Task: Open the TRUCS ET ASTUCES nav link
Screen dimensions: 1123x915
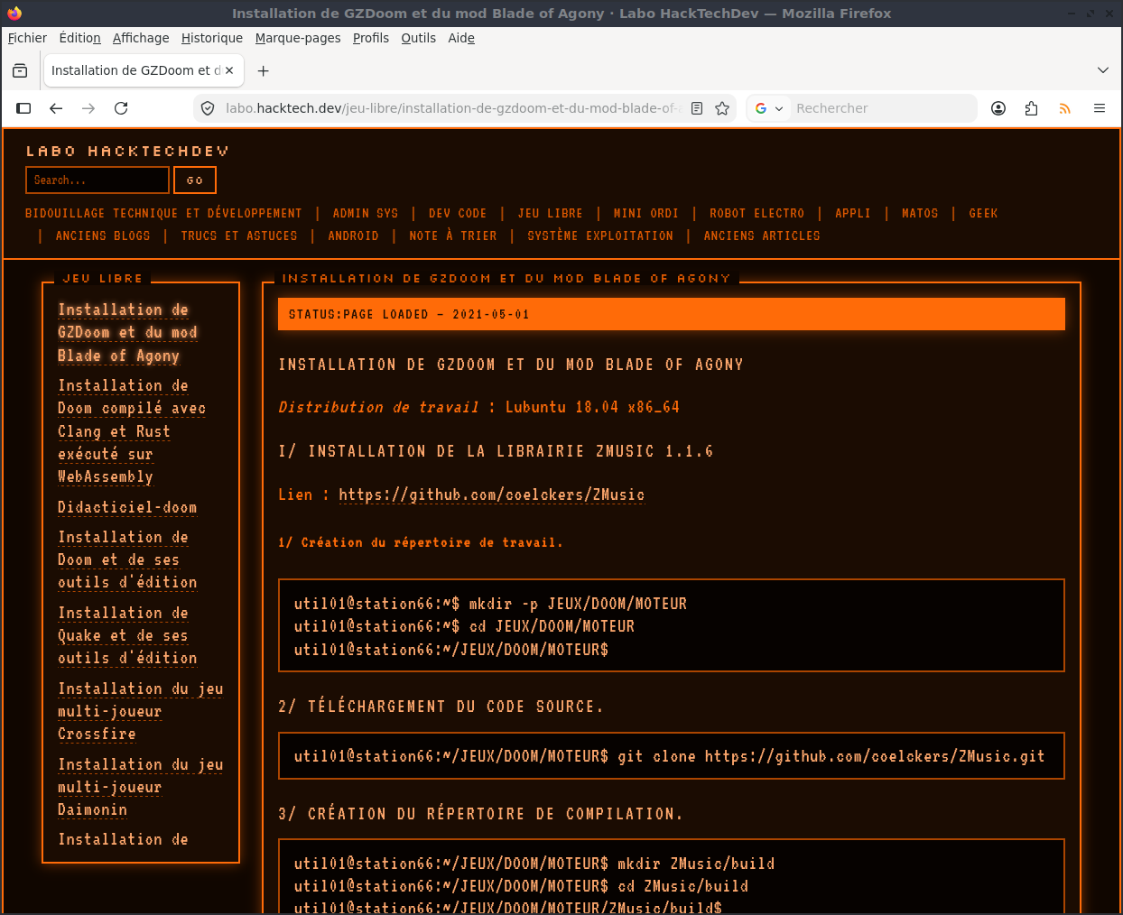Action: point(239,236)
